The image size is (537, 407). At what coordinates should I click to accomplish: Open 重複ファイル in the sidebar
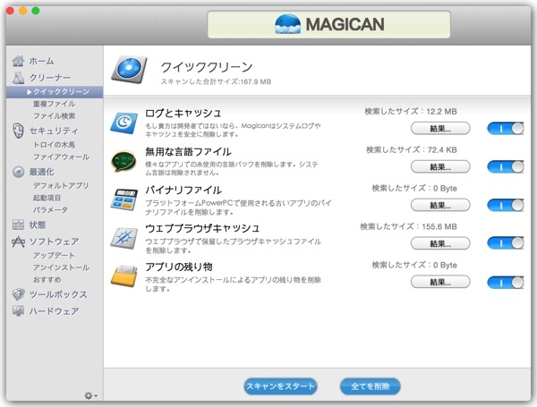54,104
